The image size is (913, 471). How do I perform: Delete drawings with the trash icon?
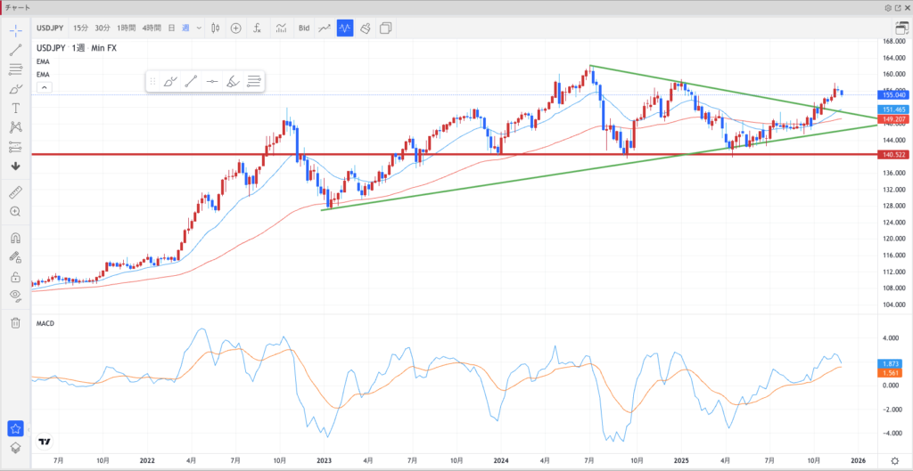15,323
